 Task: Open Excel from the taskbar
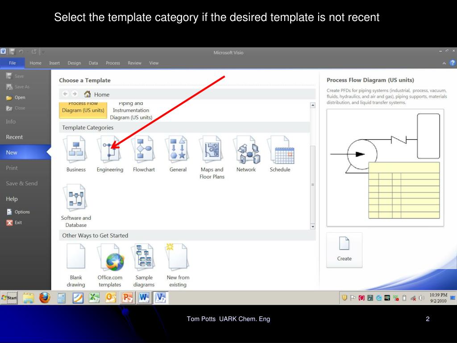[94, 298]
